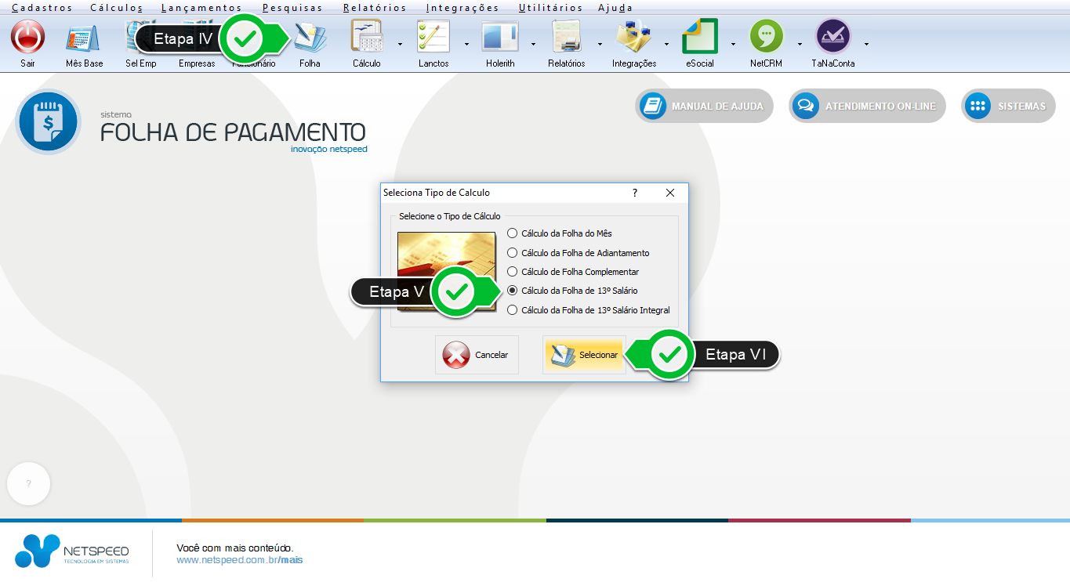Expand the eSocial dropdown arrow
This screenshot has height=582, width=1070.
[733, 44]
